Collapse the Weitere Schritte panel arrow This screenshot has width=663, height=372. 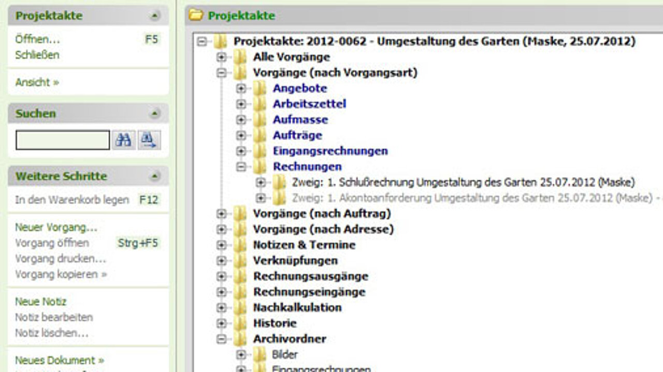[x=155, y=177]
